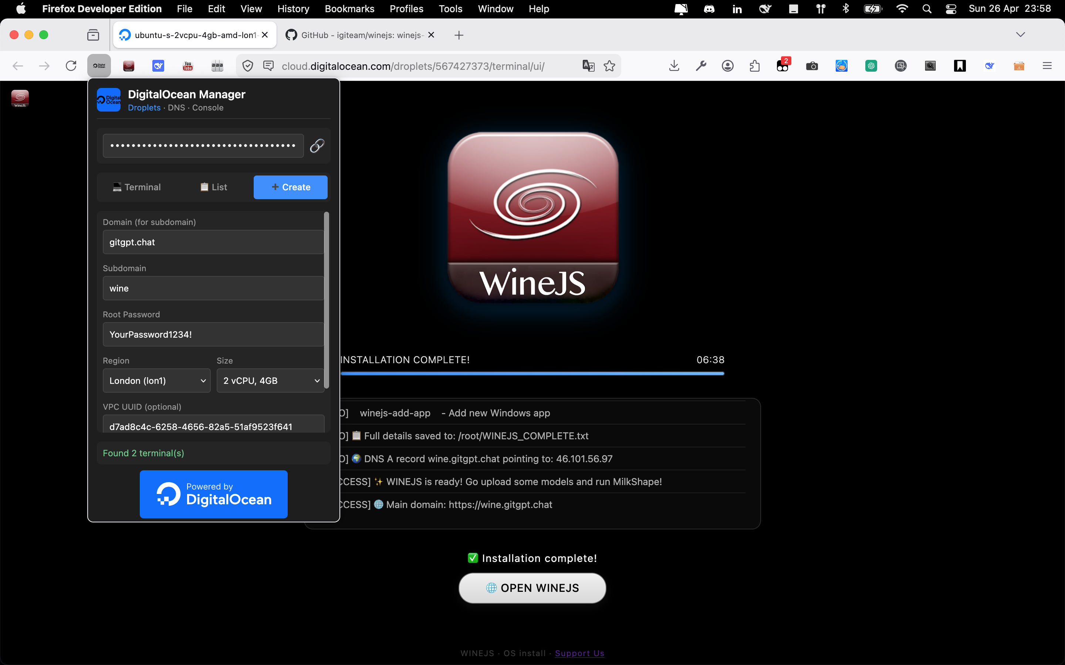The image size is (1065, 665).
Task: Open the History menu
Action: tap(293, 9)
